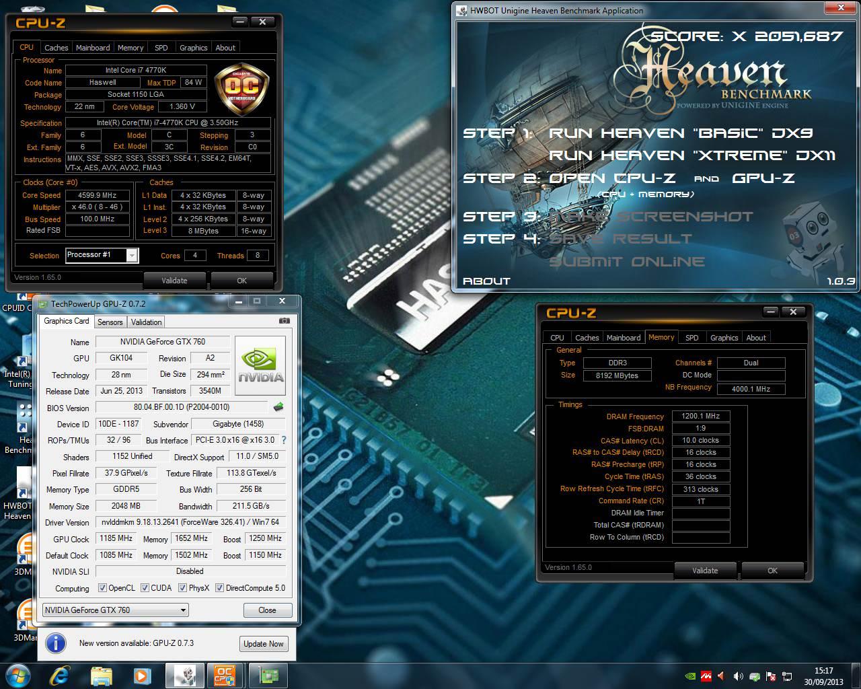861x689 pixels.
Task: Click the volume speaker tray icon
Action: pyautogui.click(x=739, y=676)
